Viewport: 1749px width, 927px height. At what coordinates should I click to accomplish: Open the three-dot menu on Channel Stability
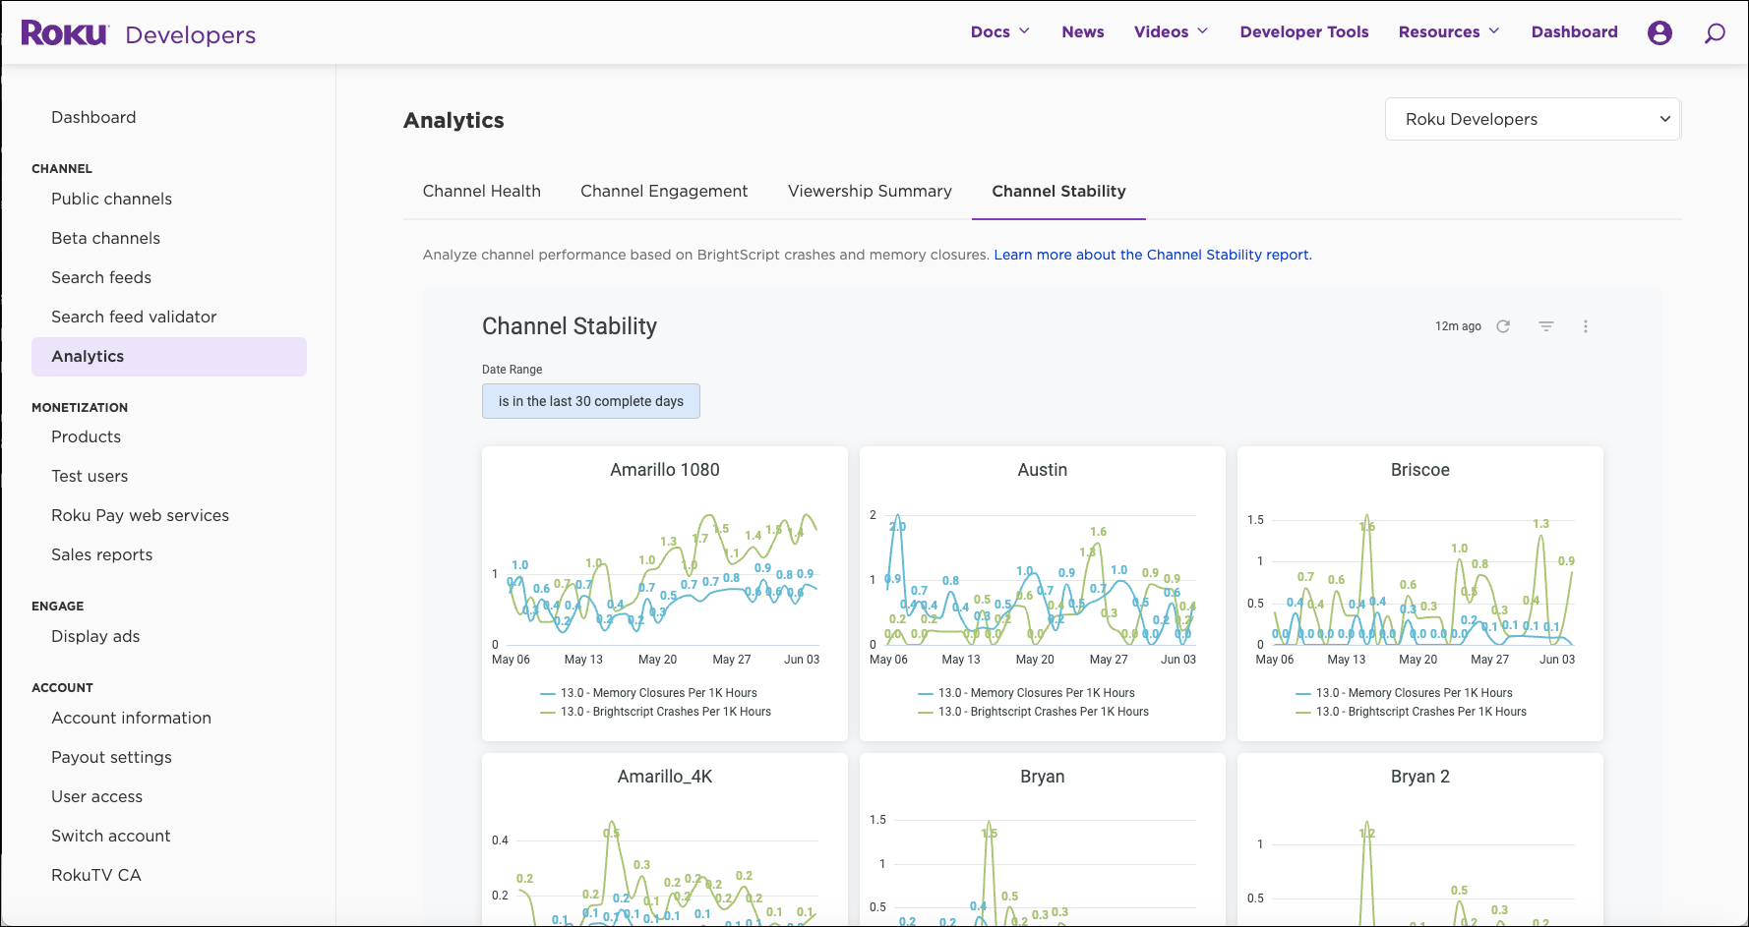tap(1586, 325)
